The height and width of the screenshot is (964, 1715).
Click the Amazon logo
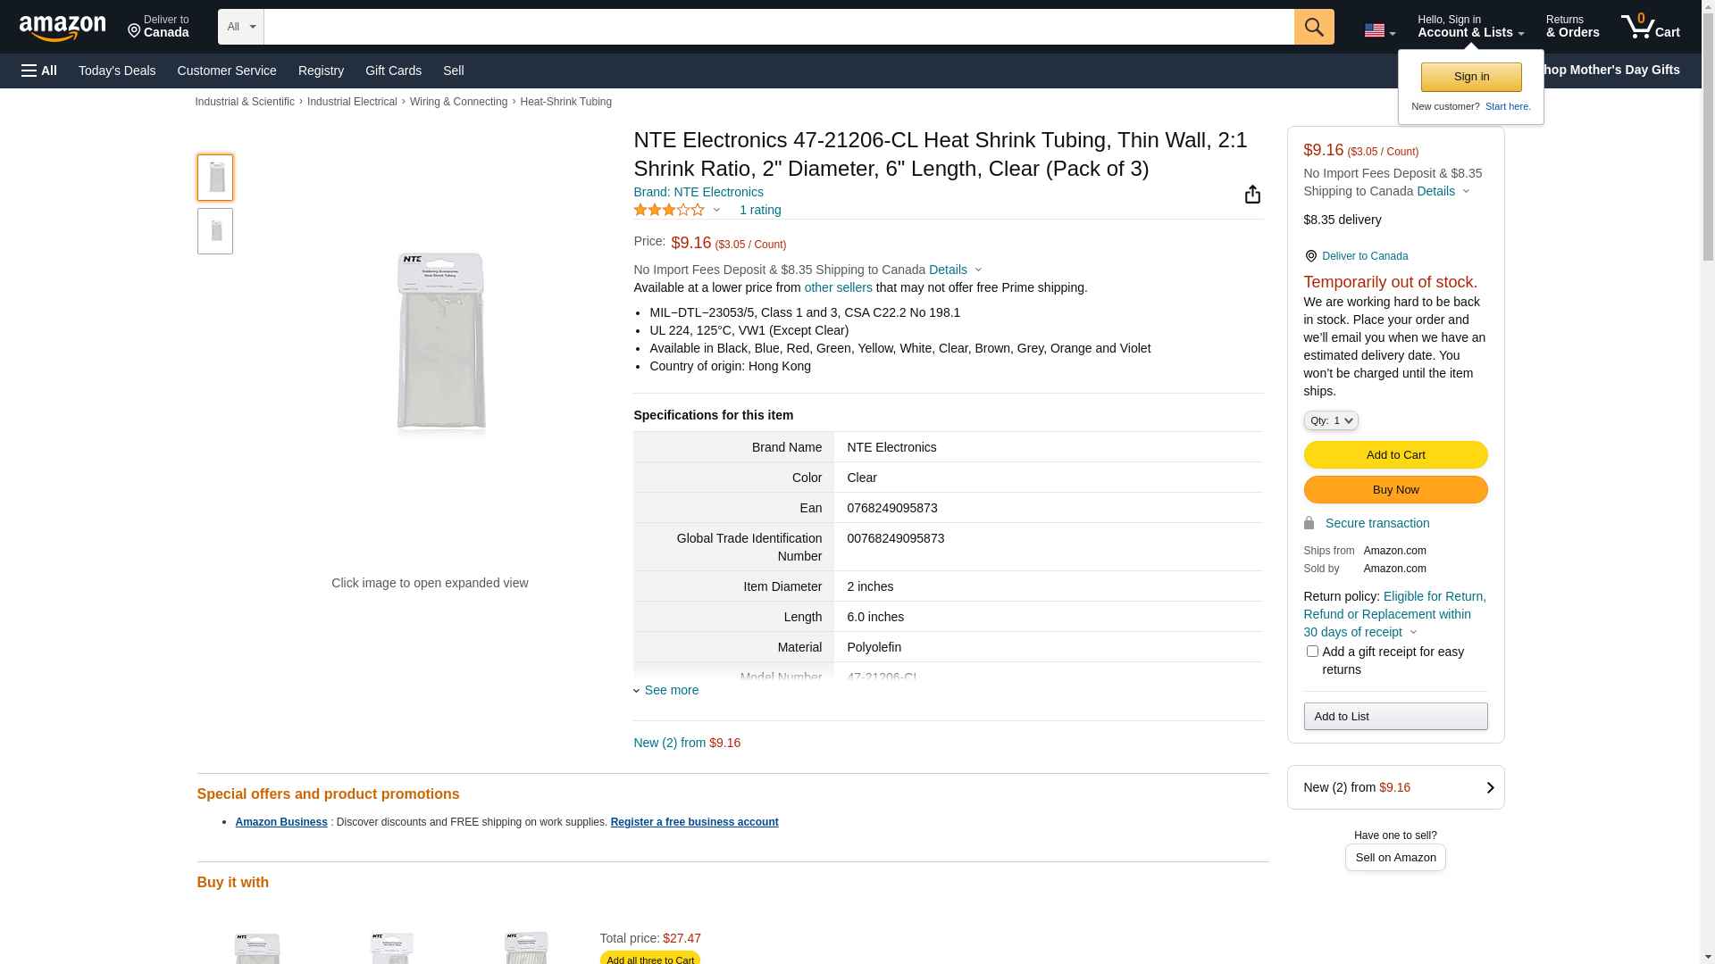63,29
